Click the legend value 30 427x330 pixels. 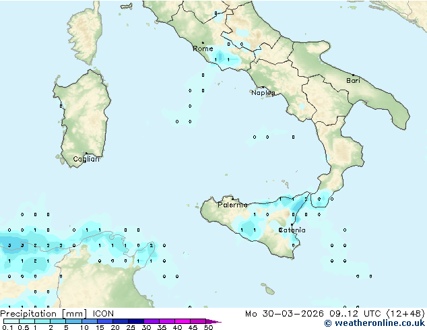pos(146,327)
